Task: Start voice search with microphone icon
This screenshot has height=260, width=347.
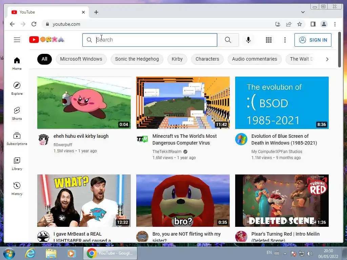Action: click(248, 40)
